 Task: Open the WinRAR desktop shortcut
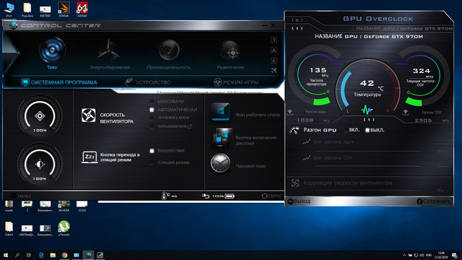click(64, 206)
